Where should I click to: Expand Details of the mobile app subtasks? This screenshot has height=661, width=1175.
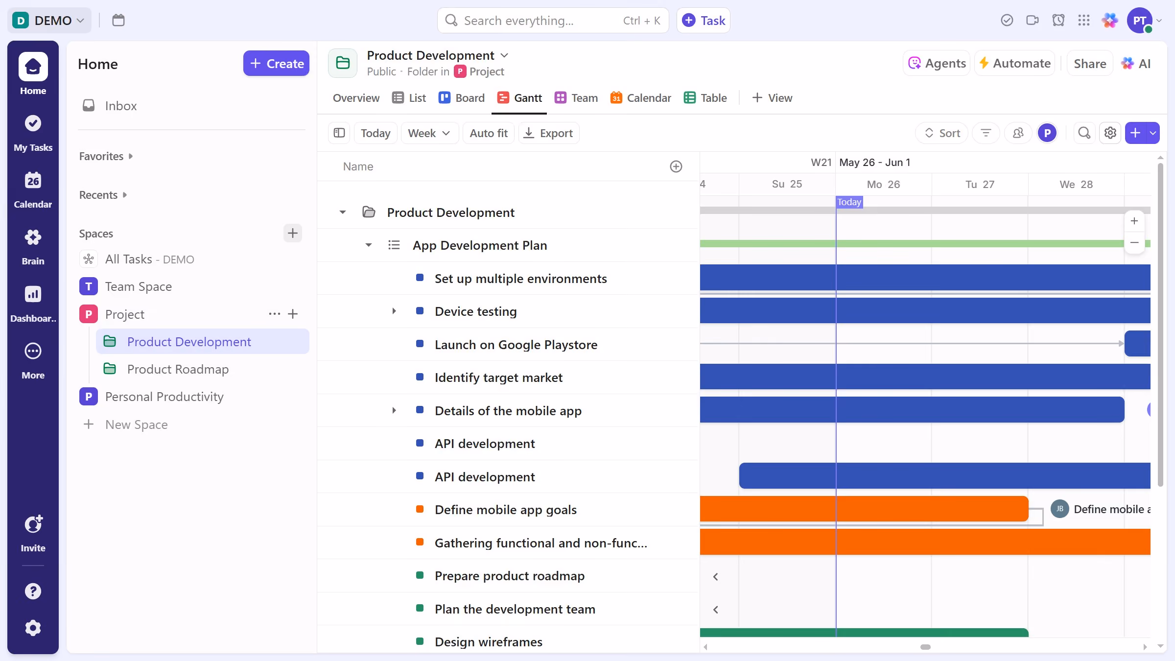[394, 410]
